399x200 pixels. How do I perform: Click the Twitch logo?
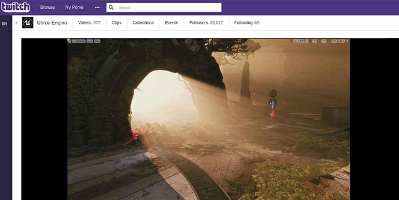click(x=16, y=8)
